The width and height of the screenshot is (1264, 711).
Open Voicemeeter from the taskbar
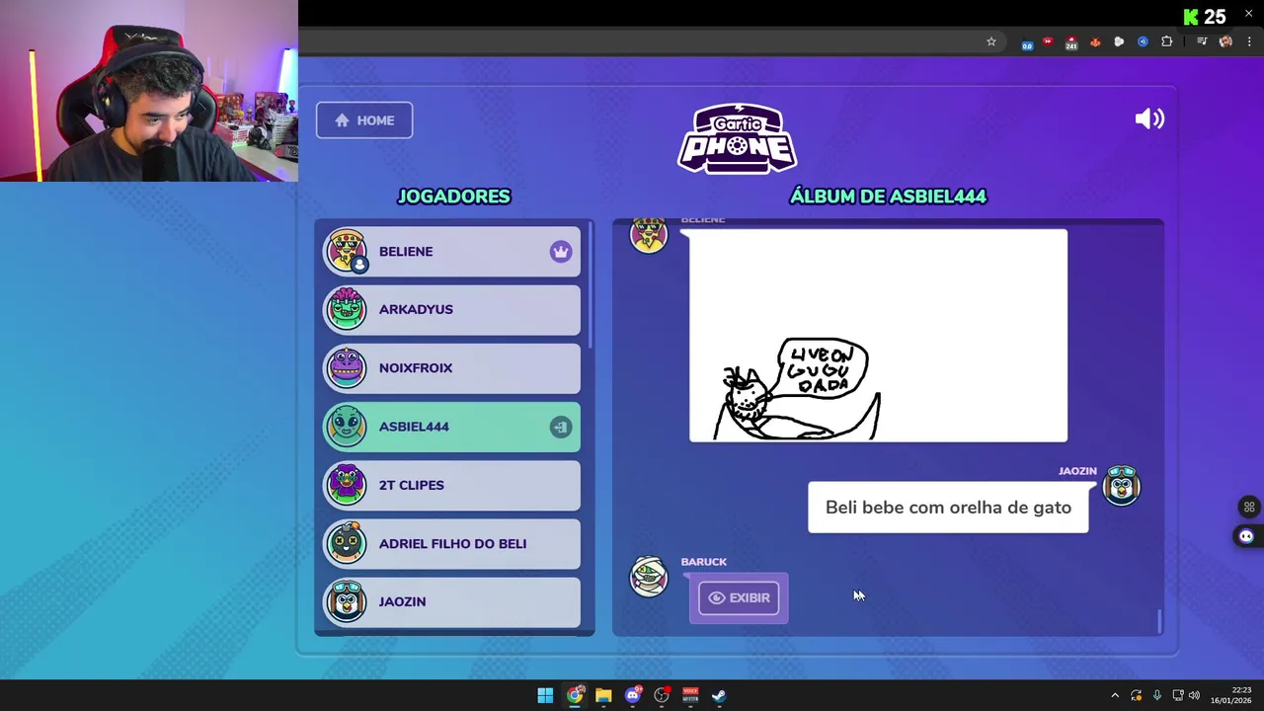point(690,695)
